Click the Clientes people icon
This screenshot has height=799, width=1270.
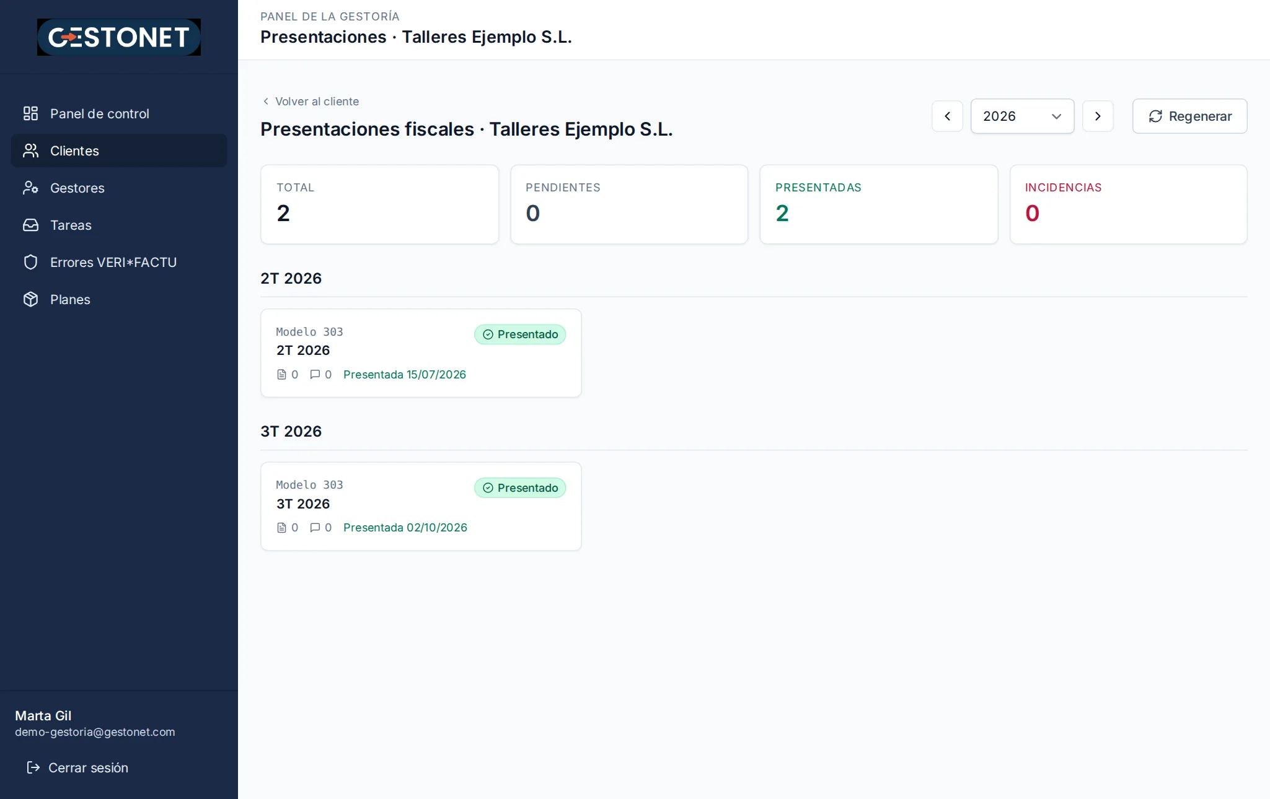tap(30, 151)
